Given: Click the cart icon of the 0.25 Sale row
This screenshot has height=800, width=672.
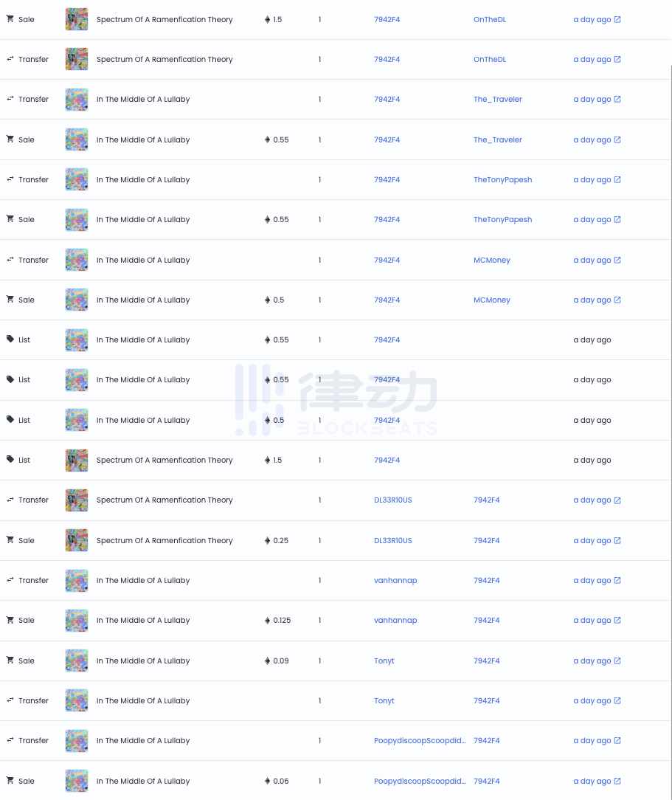Looking at the screenshot, I should pyautogui.click(x=10, y=539).
